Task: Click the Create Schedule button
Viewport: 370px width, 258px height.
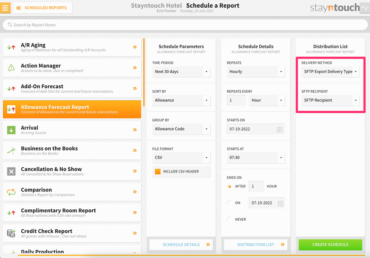Action: click(x=330, y=245)
